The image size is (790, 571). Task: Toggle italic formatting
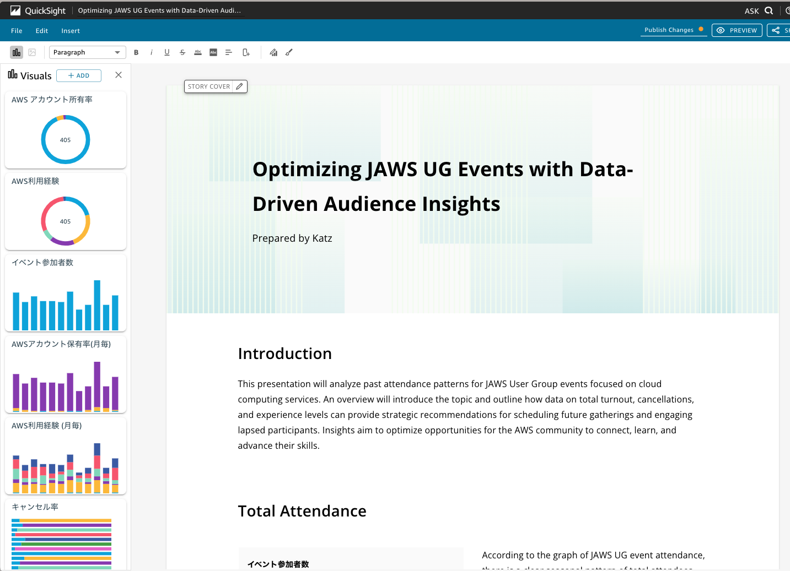point(152,52)
